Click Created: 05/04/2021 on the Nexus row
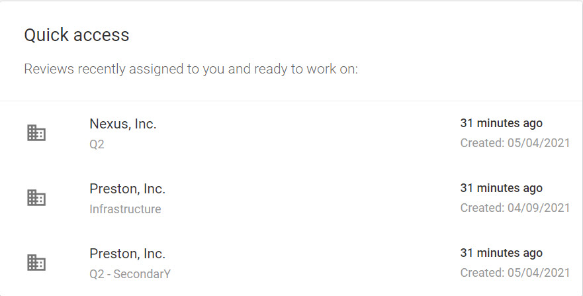 point(515,143)
